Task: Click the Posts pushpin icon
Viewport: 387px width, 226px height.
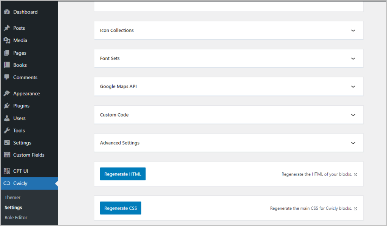Action: tap(7, 28)
